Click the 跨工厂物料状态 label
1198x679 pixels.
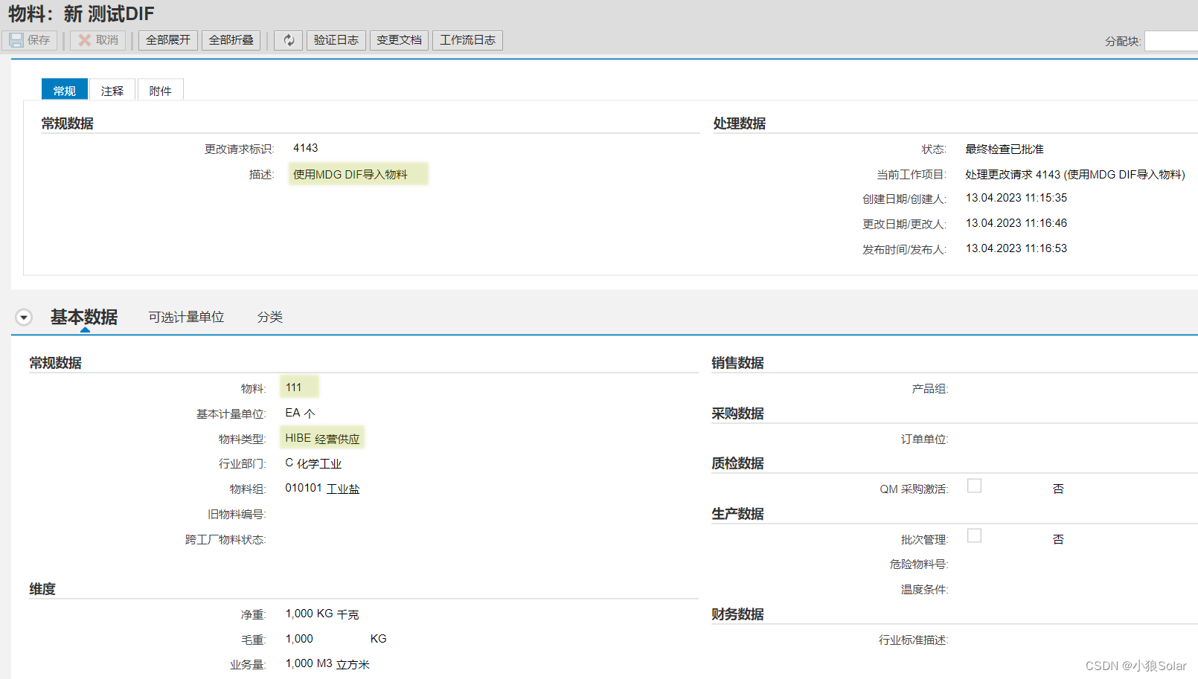225,539
